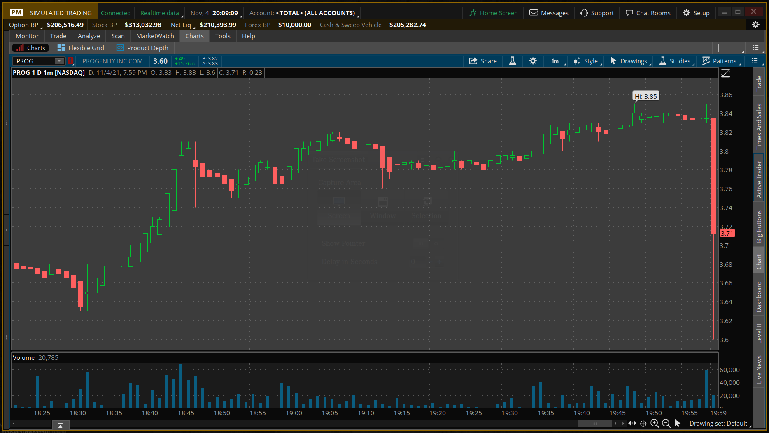Click the 3.71 current price marker

pos(727,233)
